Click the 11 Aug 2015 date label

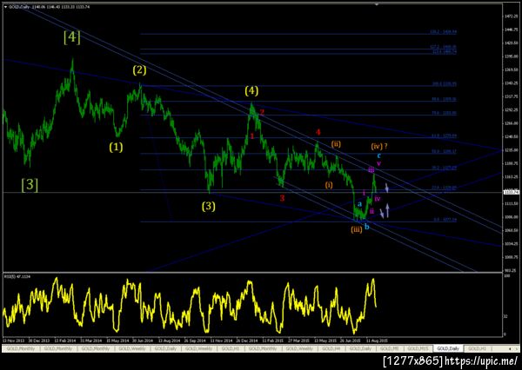tap(377, 340)
